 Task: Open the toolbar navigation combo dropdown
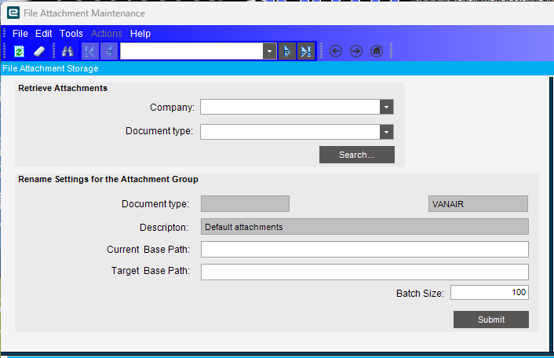click(270, 52)
